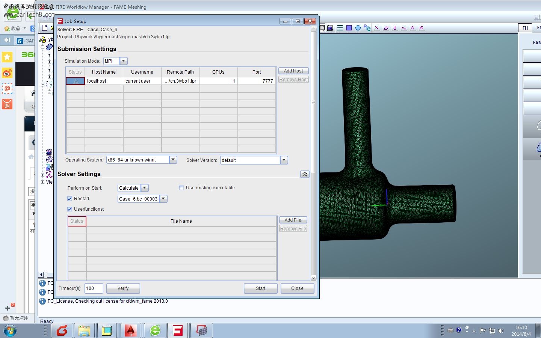Open the Weibo sidebar icon
541x338 pixels.
pyautogui.click(x=7, y=73)
